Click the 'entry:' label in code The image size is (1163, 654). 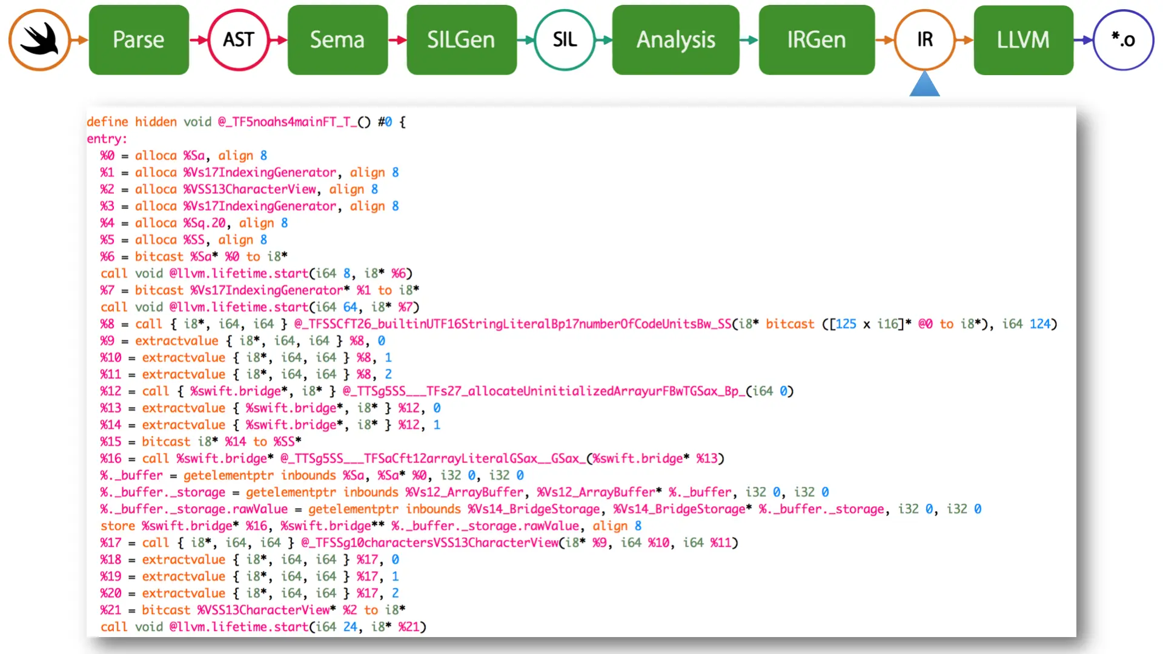point(107,139)
